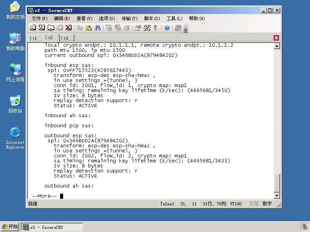This screenshot has height=232, width=310.
Task: Click 'current outbound spi' terminal line
Action: pyautogui.click(x=111, y=55)
